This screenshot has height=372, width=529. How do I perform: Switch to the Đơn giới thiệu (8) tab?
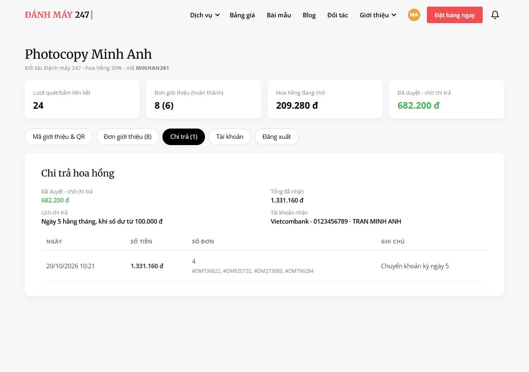coord(128,137)
